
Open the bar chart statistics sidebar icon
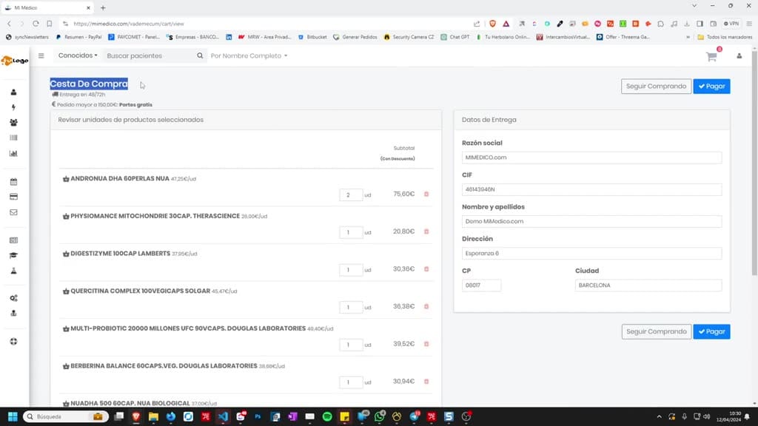(13, 153)
